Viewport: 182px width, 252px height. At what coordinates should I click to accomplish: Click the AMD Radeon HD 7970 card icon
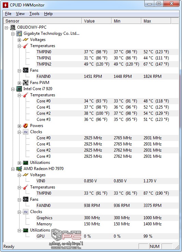19,169
